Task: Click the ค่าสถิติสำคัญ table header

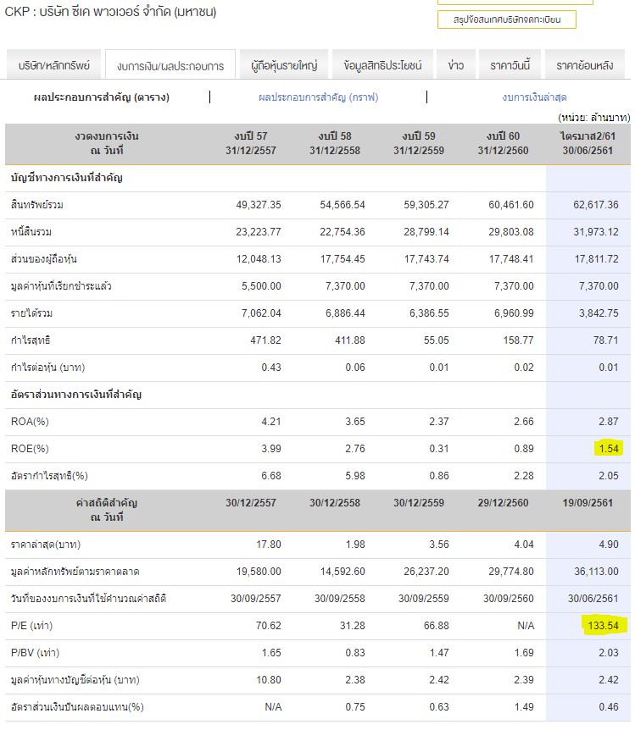Action: coord(106,510)
